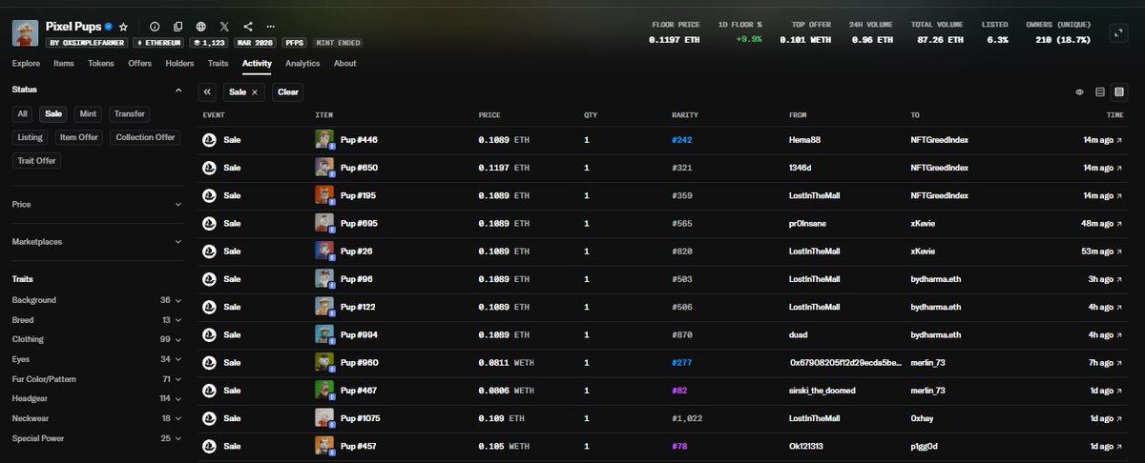Open external link arrow on the 3h ago row

click(x=1120, y=279)
